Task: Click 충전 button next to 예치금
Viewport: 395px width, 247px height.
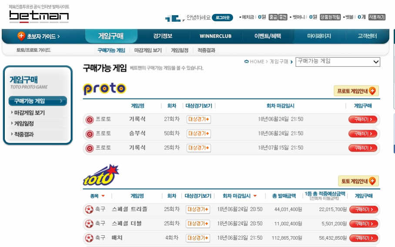Action: point(283,17)
